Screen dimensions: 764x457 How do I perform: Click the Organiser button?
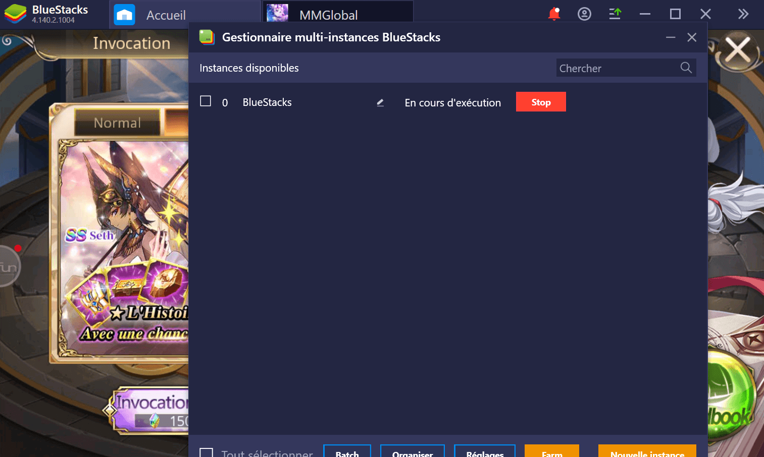[x=413, y=451]
